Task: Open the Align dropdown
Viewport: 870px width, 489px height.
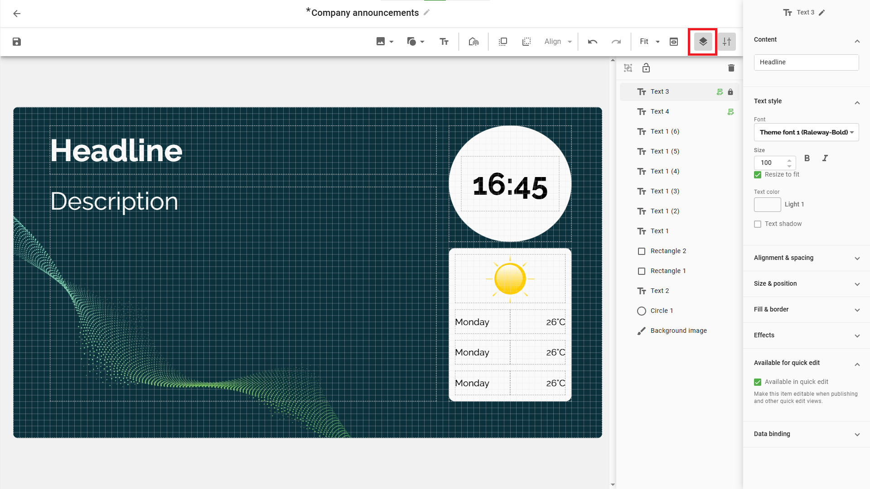Action: 558,42
